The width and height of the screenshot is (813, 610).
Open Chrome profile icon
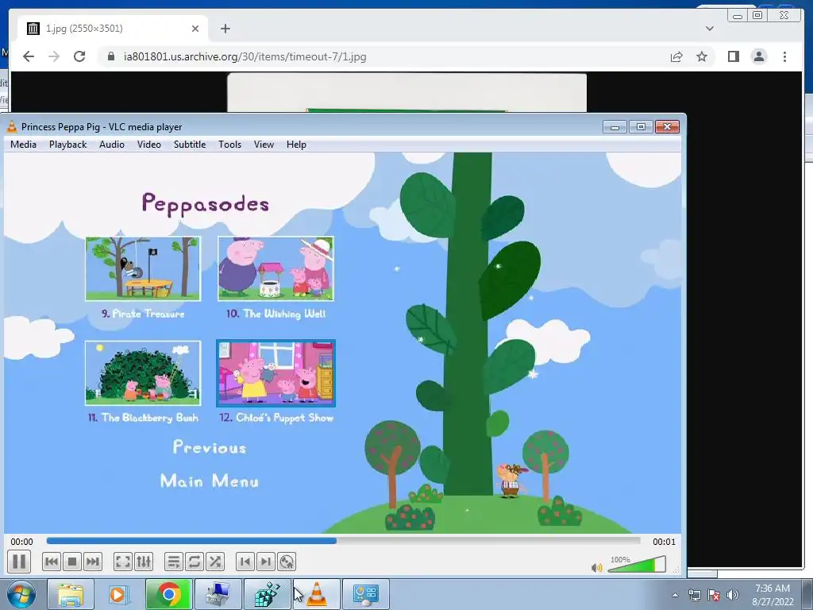tap(759, 56)
